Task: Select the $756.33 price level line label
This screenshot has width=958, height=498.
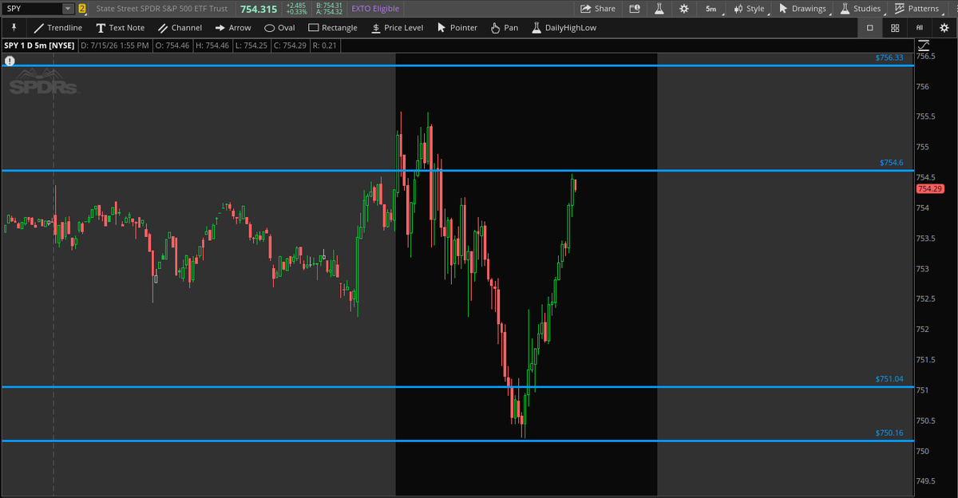Action: pyautogui.click(x=889, y=58)
